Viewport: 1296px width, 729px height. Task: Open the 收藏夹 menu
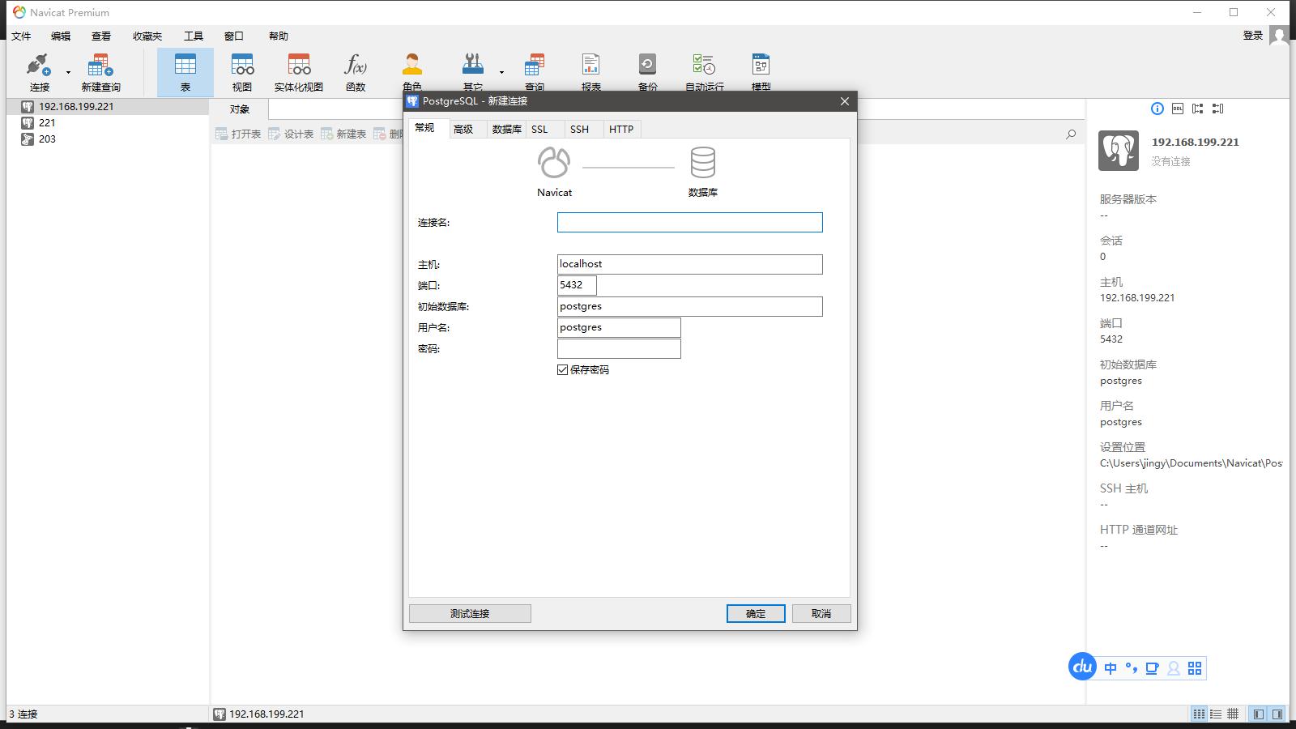pos(147,36)
